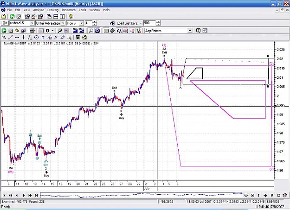The width and height of the screenshot is (290, 210).
Task: Click the cascade windows icon
Action: tap(49, 16)
